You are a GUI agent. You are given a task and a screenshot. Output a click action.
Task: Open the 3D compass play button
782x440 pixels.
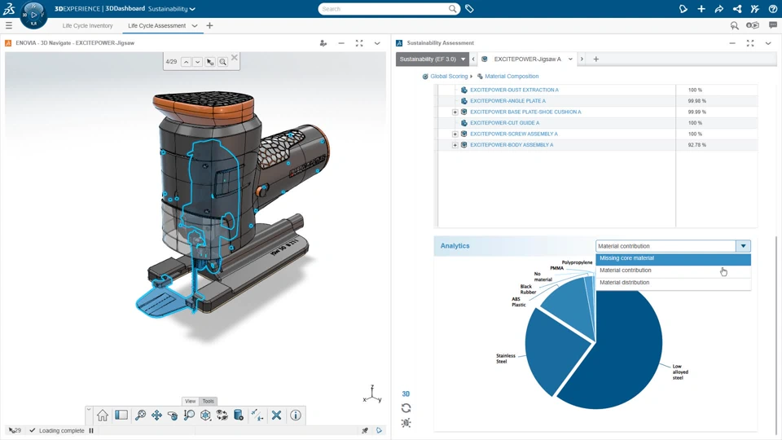(34, 15)
